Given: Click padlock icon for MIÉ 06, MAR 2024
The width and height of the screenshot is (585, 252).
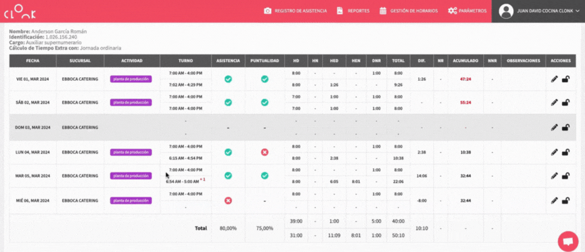Looking at the screenshot, I should 566,200.
